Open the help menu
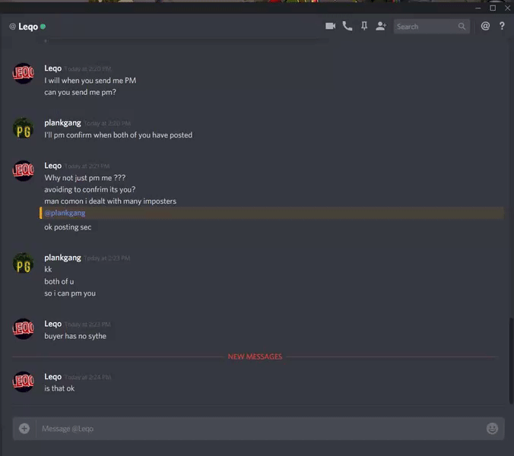This screenshot has width=514, height=456. coord(502,26)
